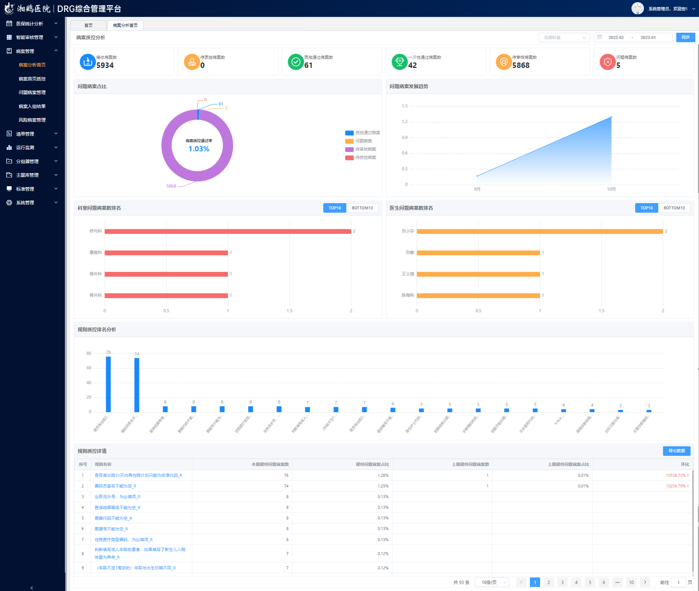Screen dimensions: 699x591
Task: Go to next page arrow in pagination
Action: pyautogui.click(x=645, y=582)
